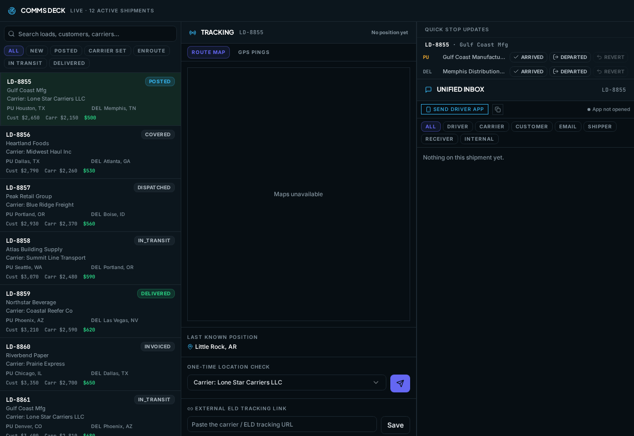Select the Customer inbox filter
Screen dimensions: 634x436
coord(532,127)
